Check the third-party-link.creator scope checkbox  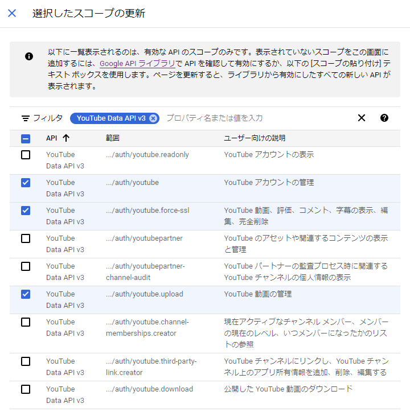point(26,361)
